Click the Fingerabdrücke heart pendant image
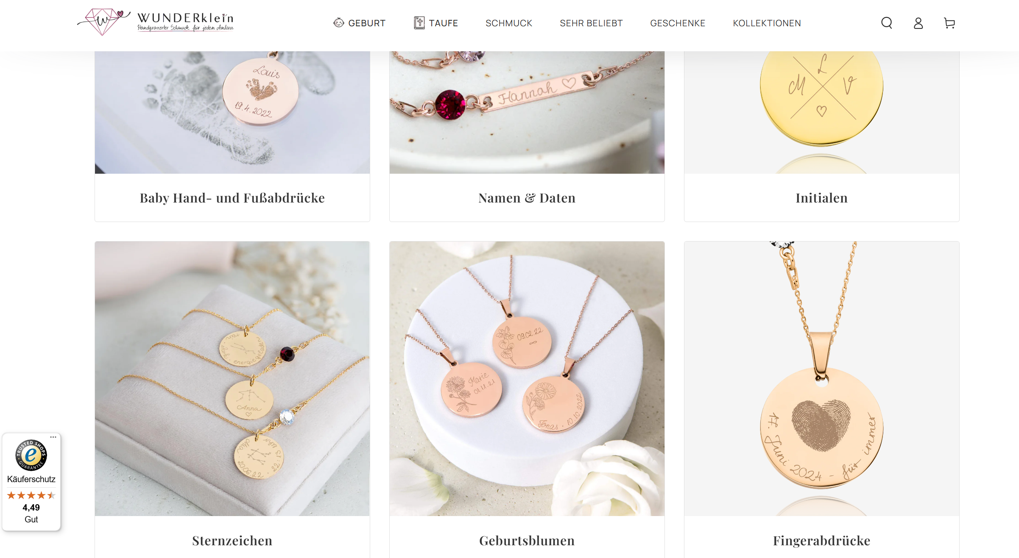This screenshot has width=1019, height=558. pos(821,378)
